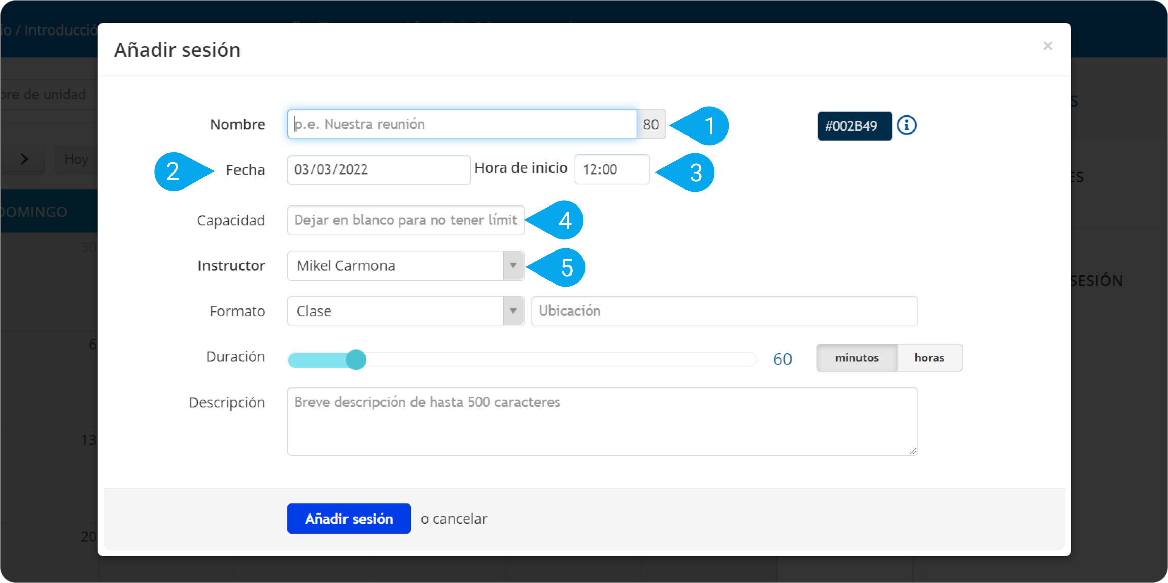Open the #002B49 color picker swatch

(x=854, y=126)
